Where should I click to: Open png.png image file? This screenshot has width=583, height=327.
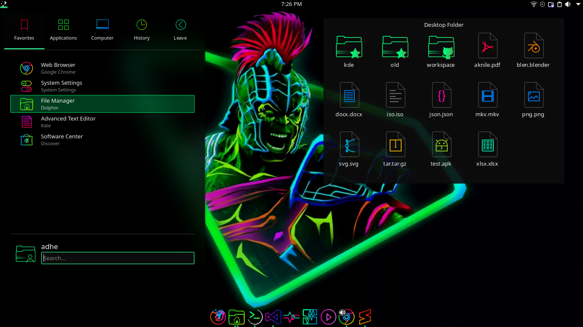(533, 100)
